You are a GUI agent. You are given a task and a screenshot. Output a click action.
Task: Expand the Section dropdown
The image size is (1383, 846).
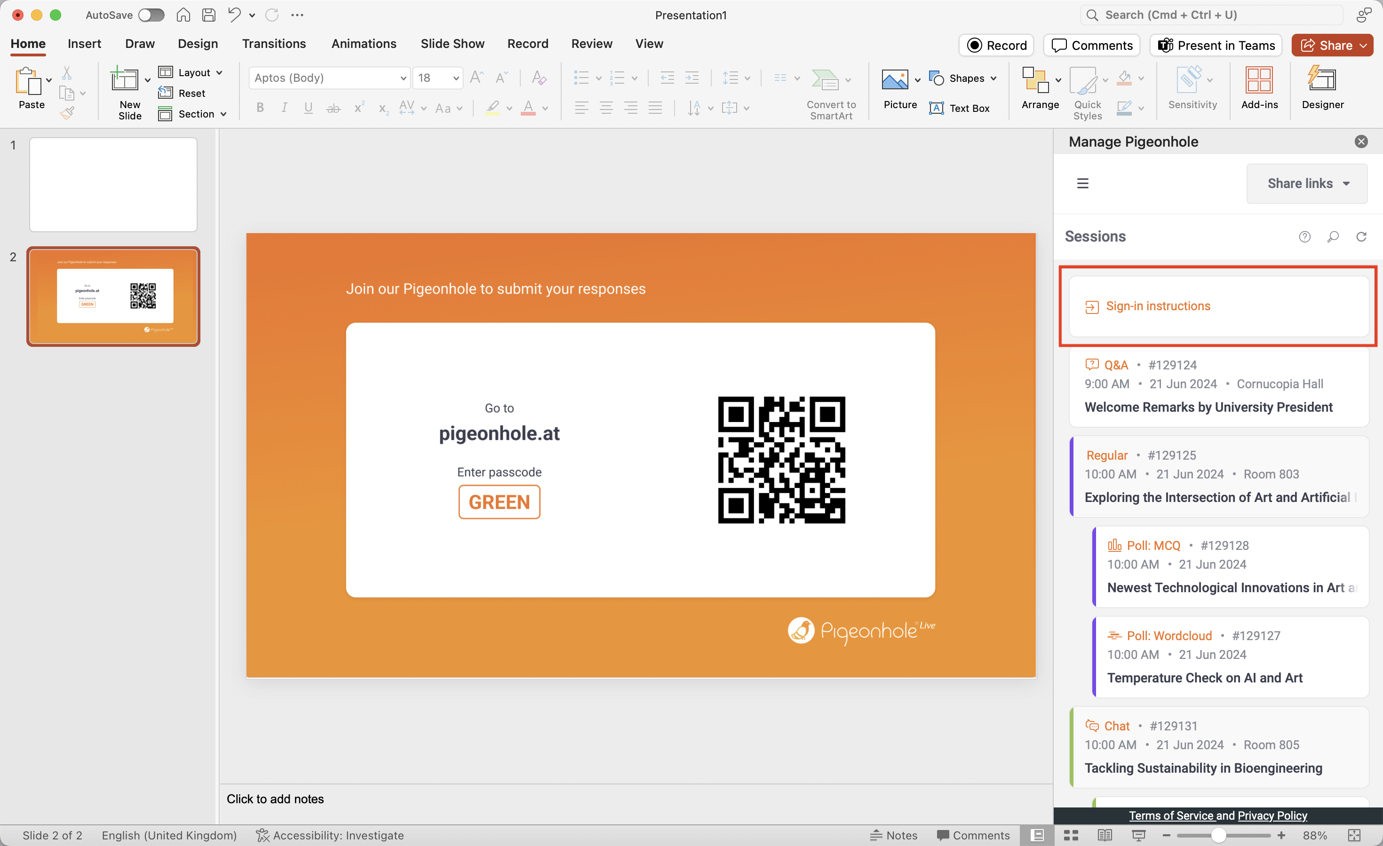[223, 114]
